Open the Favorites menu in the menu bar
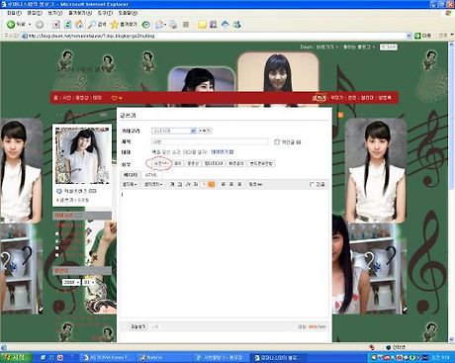The height and width of the screenshot is (363, 455). point(80,13)
